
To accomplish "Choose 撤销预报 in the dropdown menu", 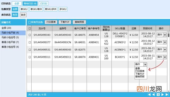I will [x=140, y=77].
